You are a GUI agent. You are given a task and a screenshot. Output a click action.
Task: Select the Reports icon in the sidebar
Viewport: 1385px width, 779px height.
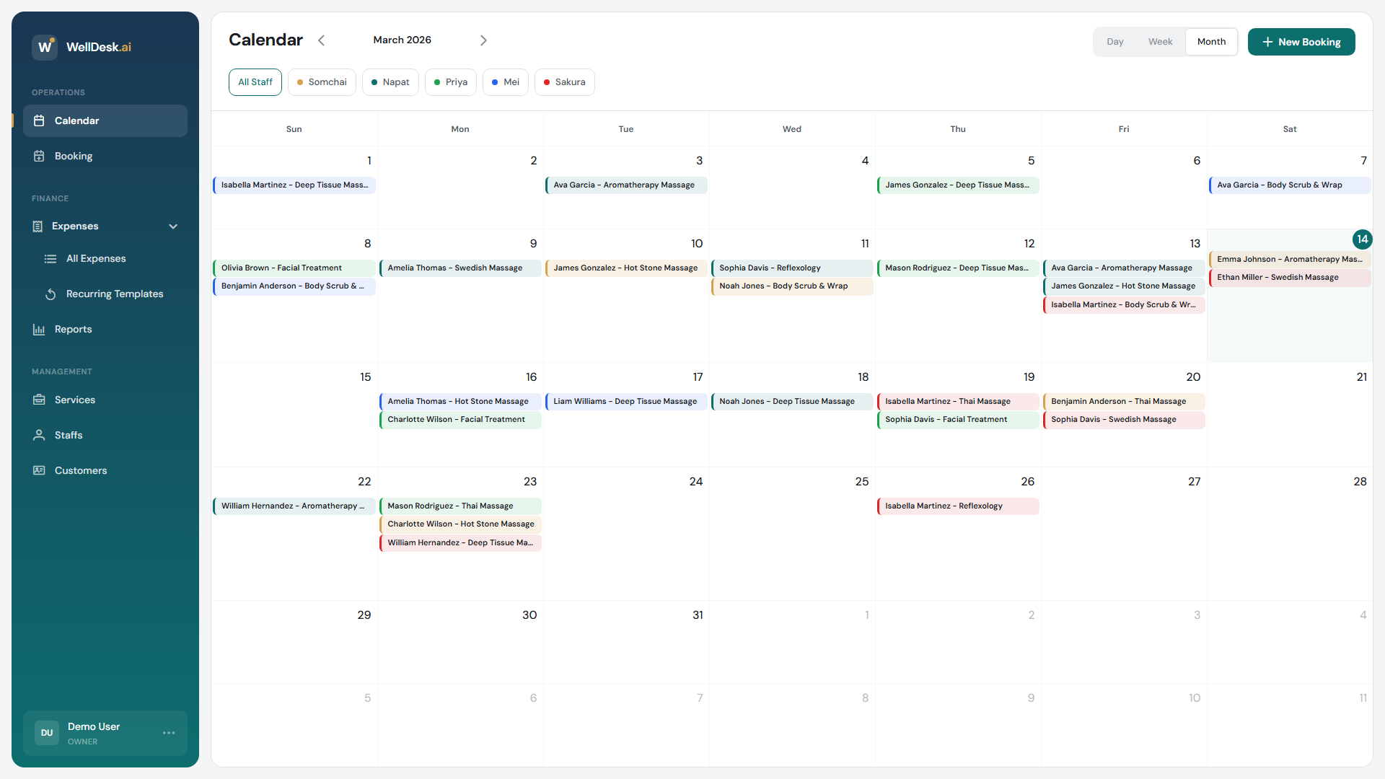[40, 329]
